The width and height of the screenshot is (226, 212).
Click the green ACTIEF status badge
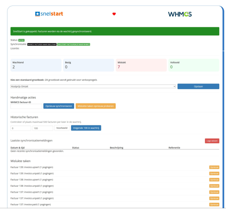[21, 40]
